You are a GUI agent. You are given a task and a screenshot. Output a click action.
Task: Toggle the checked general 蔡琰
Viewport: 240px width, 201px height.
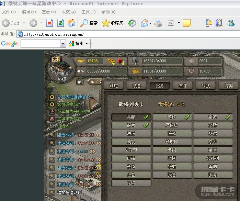(172, 117)
